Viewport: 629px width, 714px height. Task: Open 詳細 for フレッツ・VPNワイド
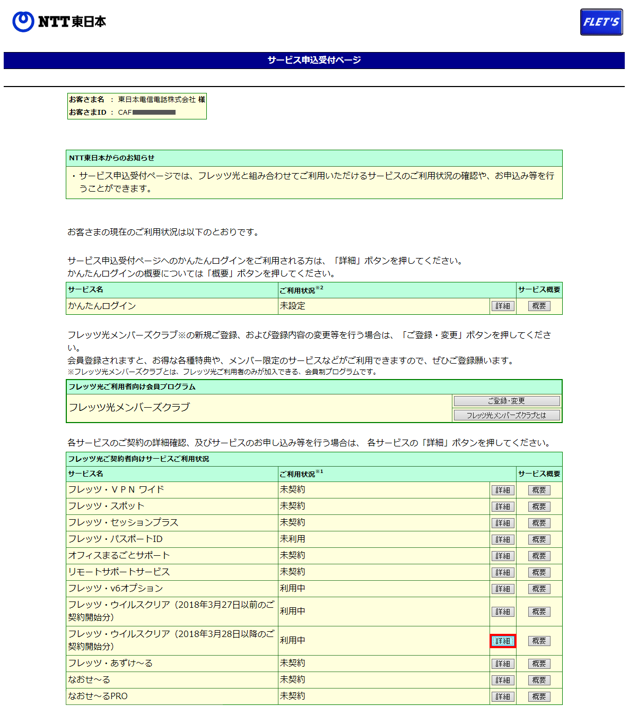point(502,491)
